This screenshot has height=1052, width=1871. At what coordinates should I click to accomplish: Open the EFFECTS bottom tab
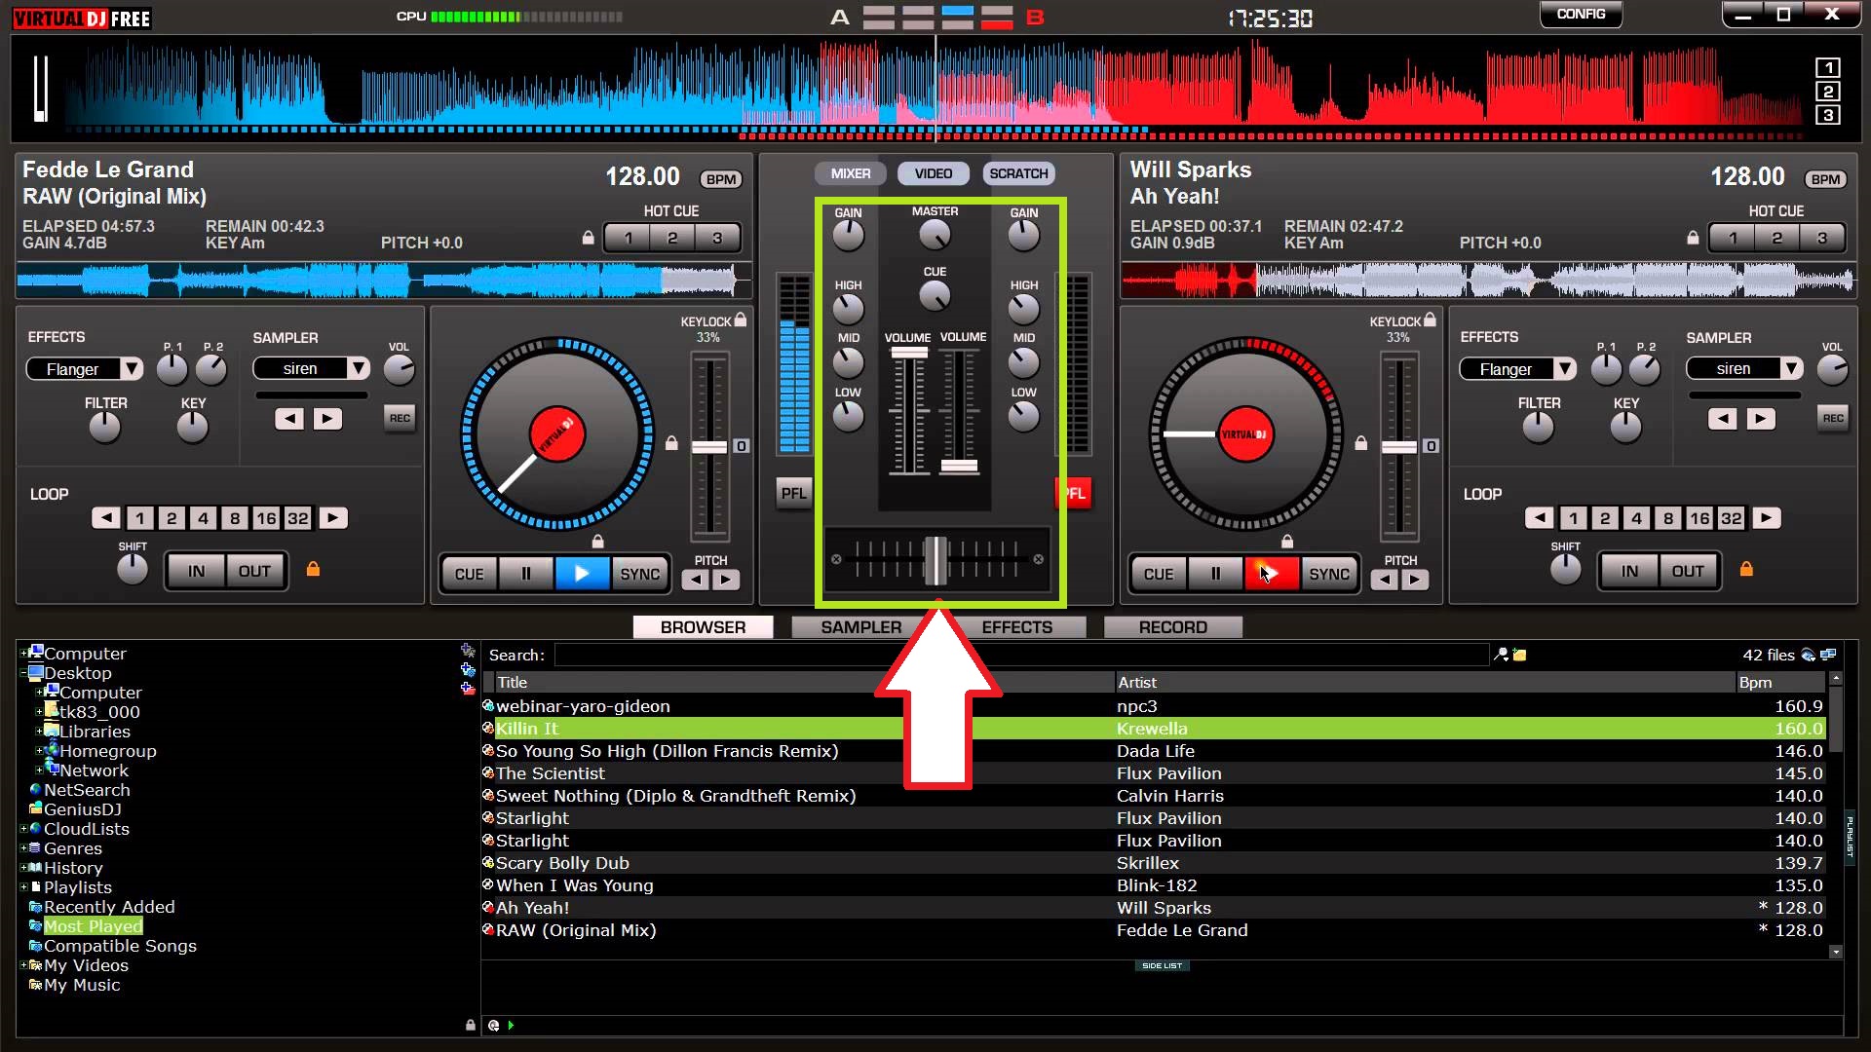coord(1016,627)
